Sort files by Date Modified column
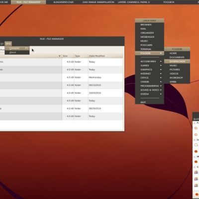The height and width of the screenshot is (199, 199). point(105,56)
